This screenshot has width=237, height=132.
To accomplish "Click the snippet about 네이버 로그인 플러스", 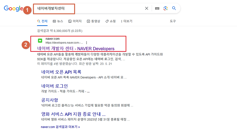I will (x=87, y=105).
